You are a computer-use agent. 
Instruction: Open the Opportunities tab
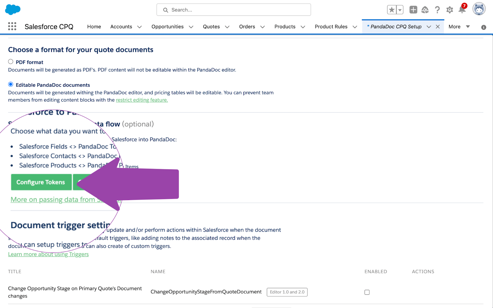(167, 27)
